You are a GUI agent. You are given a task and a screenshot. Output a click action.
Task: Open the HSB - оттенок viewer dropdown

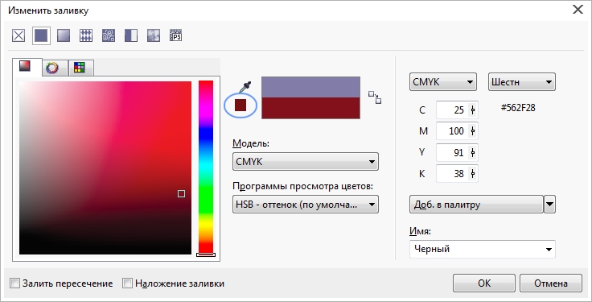pos(306,205)
